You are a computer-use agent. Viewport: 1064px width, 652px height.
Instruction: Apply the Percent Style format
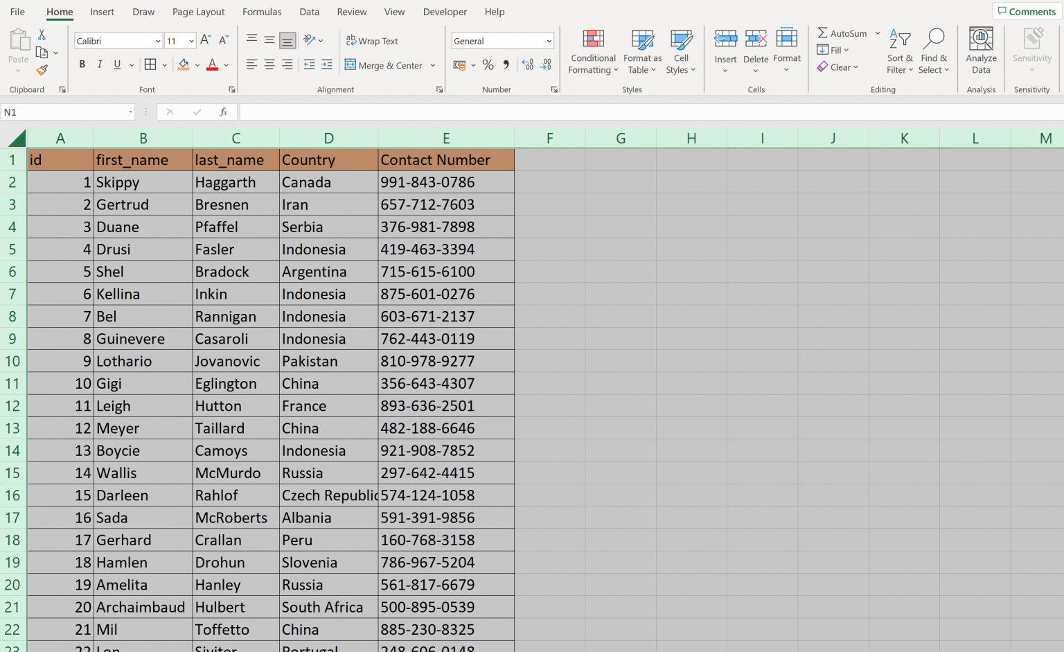[488, 64]
